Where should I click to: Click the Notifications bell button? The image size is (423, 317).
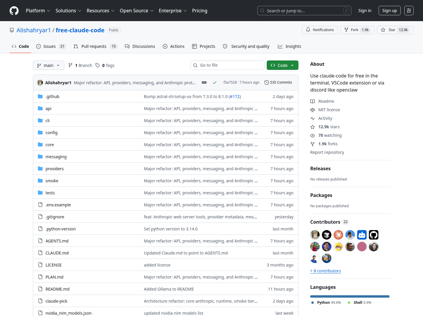[x=320, y=30]
